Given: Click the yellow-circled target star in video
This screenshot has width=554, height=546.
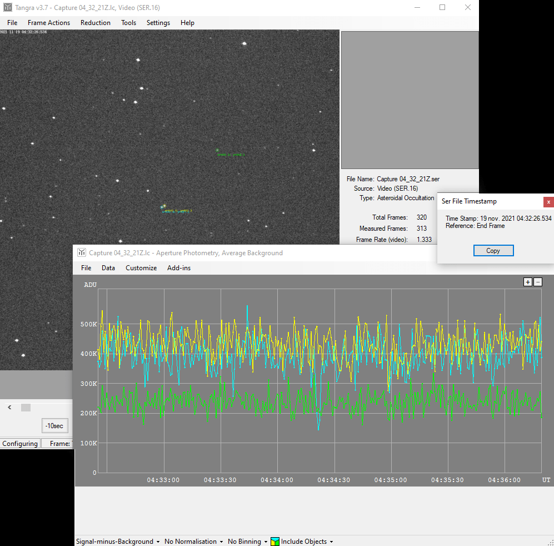Looking at the screenshot, I should [164, 206].
